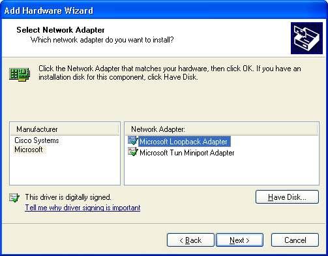328x256 pixels.
Task: Click the Loopback Adapter signed-driver icon
Action: coord(133,140)
